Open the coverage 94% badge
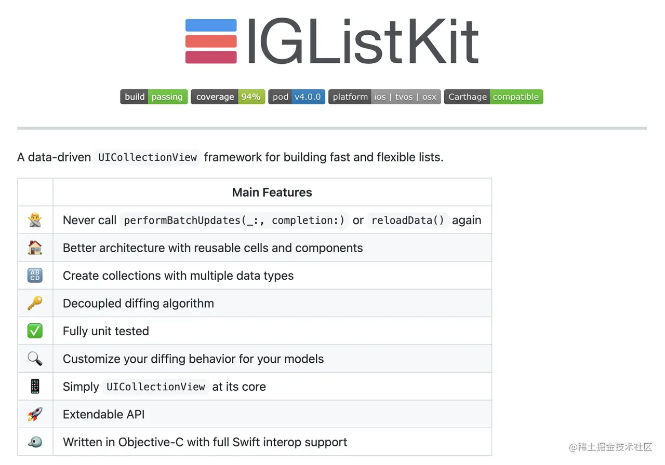The height and width of the screenshot is (465, 665). [x=228, y=97]
